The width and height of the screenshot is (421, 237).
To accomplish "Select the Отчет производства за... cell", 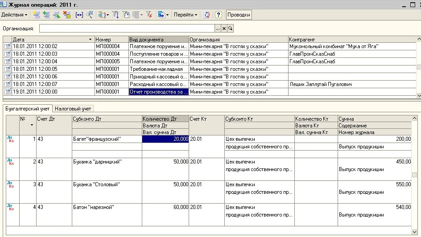I will point(159,92).
